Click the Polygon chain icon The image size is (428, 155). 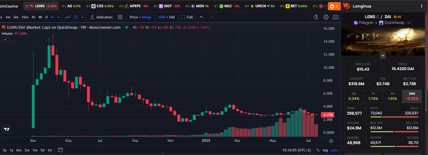click(x=356, y=23)
